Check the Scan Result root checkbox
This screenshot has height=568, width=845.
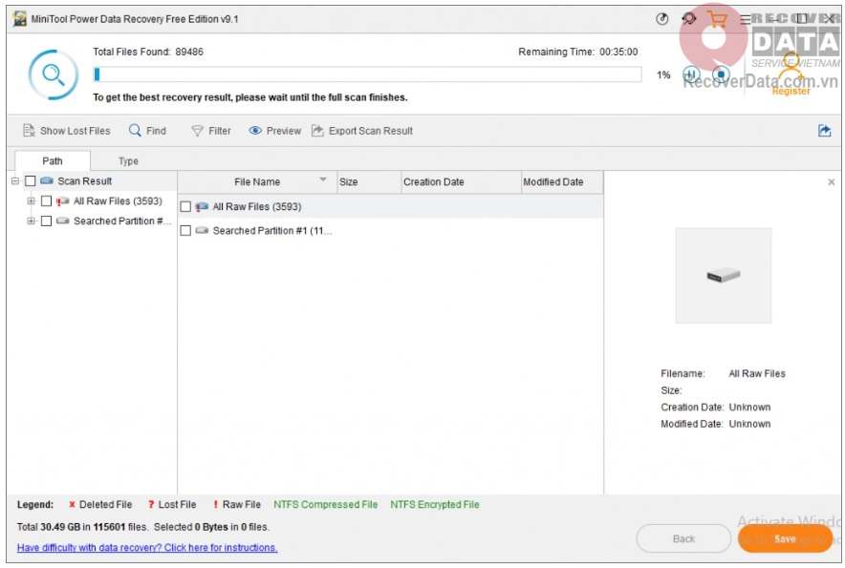click(31, 180)
